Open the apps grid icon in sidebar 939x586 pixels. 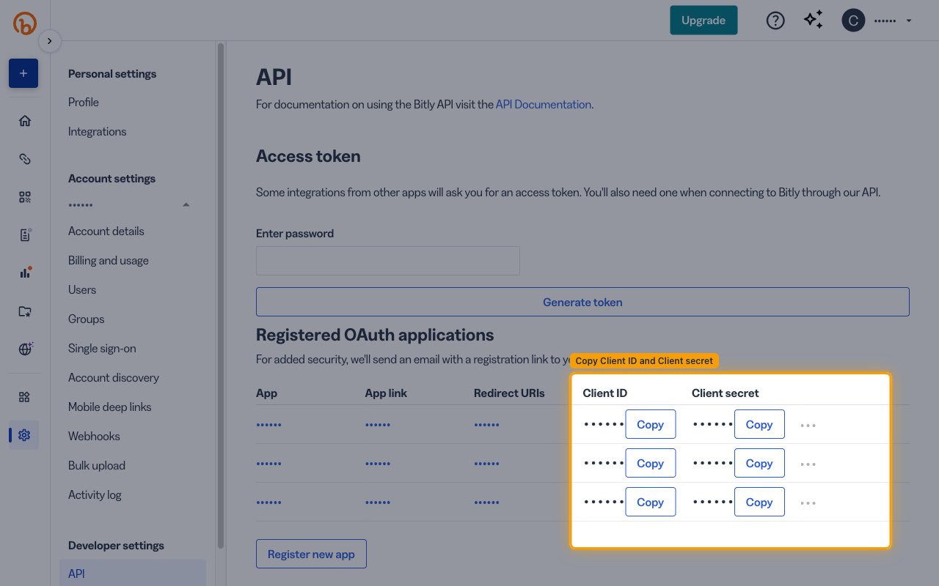[25, 397]
